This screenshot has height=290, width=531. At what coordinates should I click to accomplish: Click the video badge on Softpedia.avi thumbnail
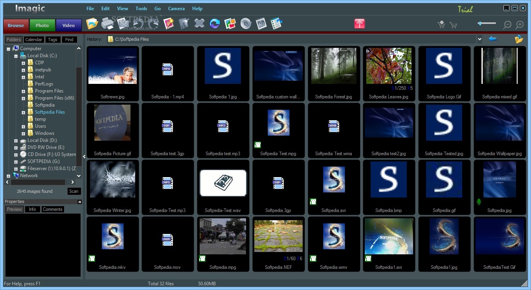click(x=313, y=201)
